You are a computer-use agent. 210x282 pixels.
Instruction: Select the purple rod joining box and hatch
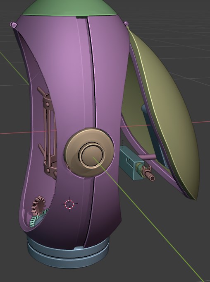[x=148, y=157]
